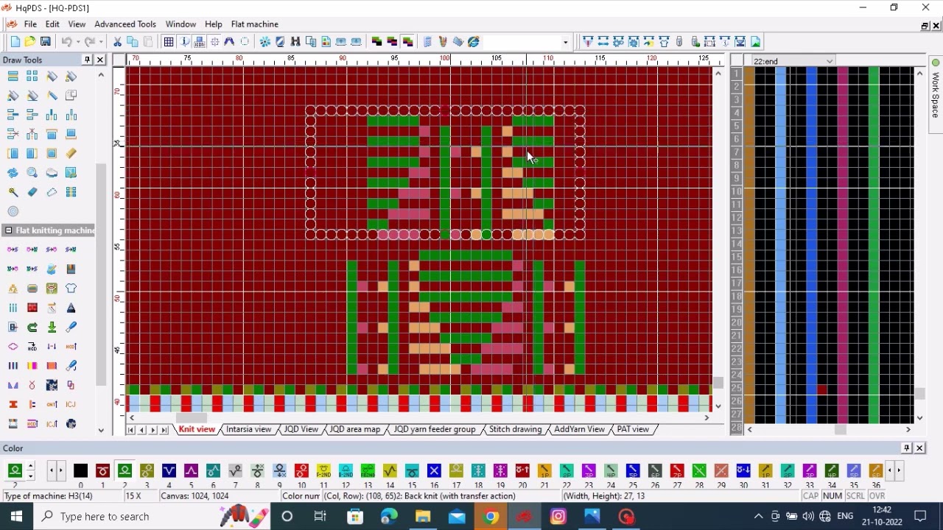Select color 4 dark blue V swatch
The width and height of the screenshot is (943, 530).
point(169,471)
